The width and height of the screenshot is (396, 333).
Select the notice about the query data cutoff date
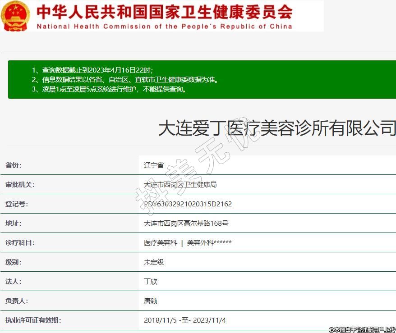click(92, 70)
